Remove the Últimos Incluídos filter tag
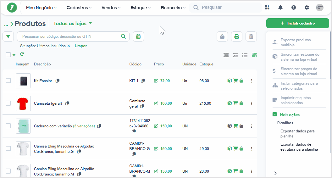332x178 pixels. pyautogui.click(x=69, y=46)
